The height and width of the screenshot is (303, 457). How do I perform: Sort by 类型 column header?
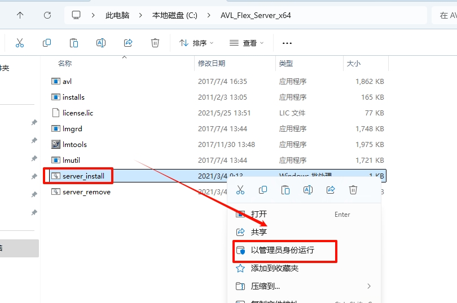pyautogui.click(x=286, y=63)
